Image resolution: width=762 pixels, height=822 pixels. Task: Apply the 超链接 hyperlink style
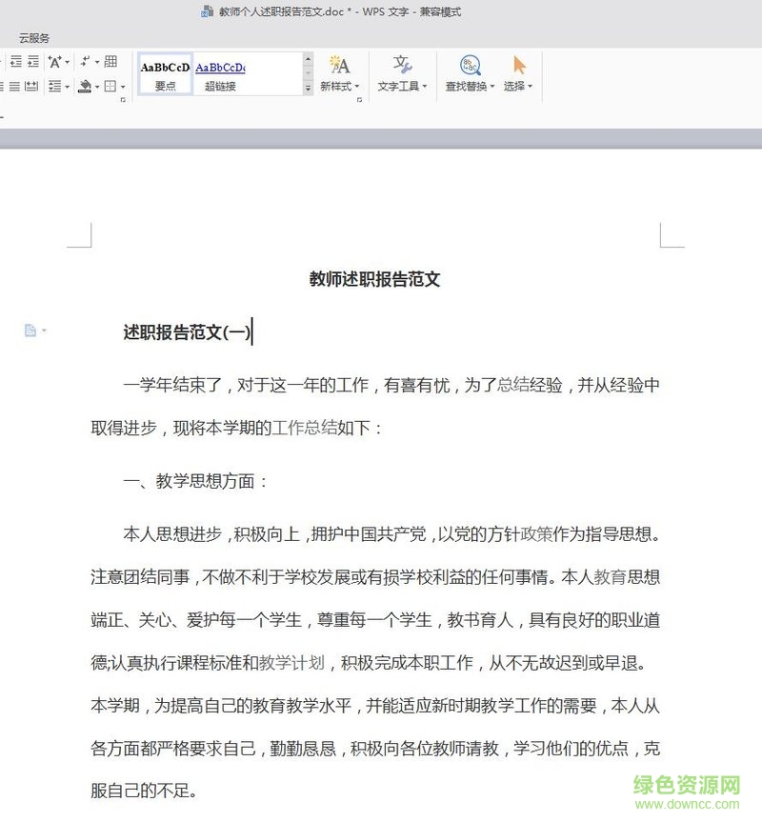click(221, 75)
